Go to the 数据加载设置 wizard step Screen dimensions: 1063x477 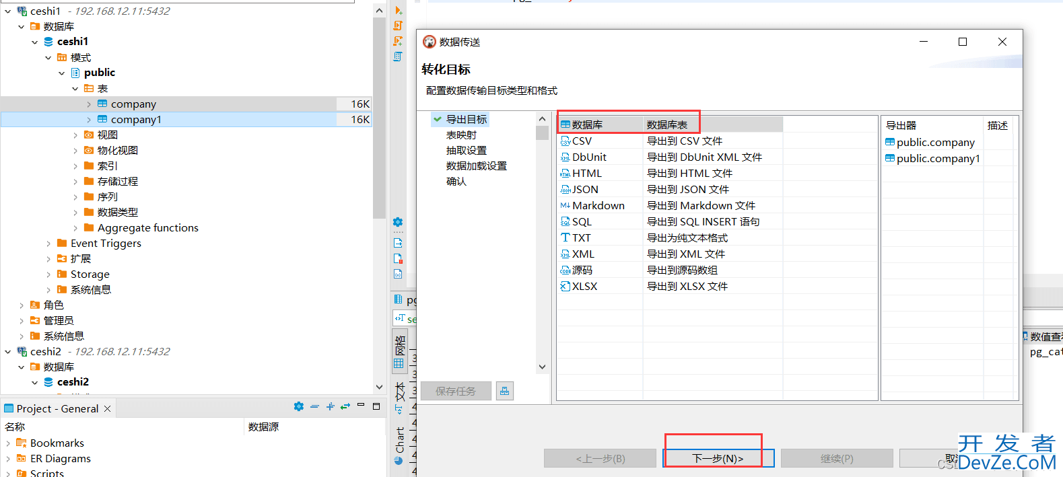tap(477, 166)
